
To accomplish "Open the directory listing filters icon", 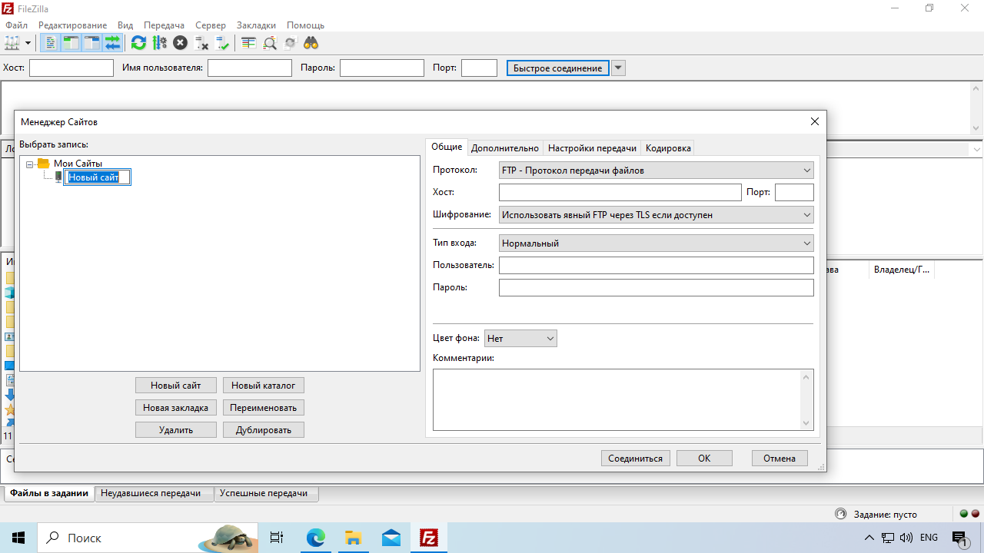I will [x=248, y=43].
